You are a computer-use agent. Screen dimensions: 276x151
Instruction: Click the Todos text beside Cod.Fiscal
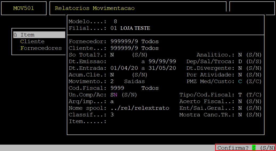(150, 88)
